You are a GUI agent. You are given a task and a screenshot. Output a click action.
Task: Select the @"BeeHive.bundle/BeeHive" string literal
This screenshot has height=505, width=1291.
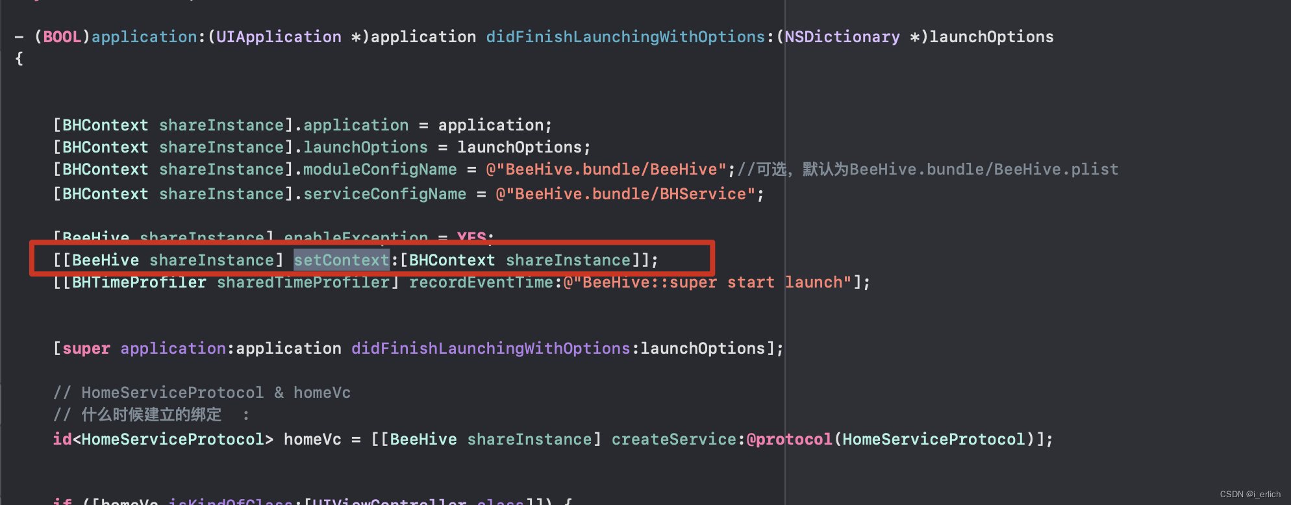pos(607,169)
